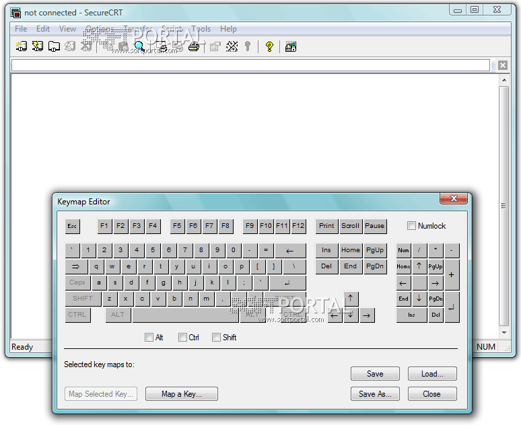Select the Backspace arrow key on the keymap
The width and height of the screenshot is (521, 425).
290,251
